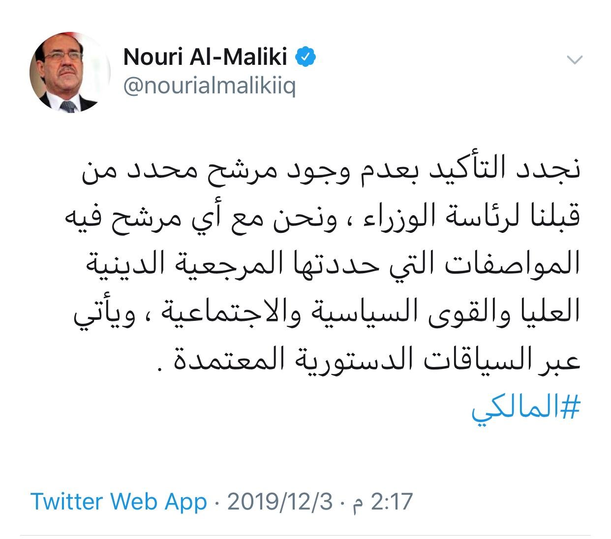Open the tweet options chevron menu
The height and width of the screenshot is (539, 611).
point(575,60)
